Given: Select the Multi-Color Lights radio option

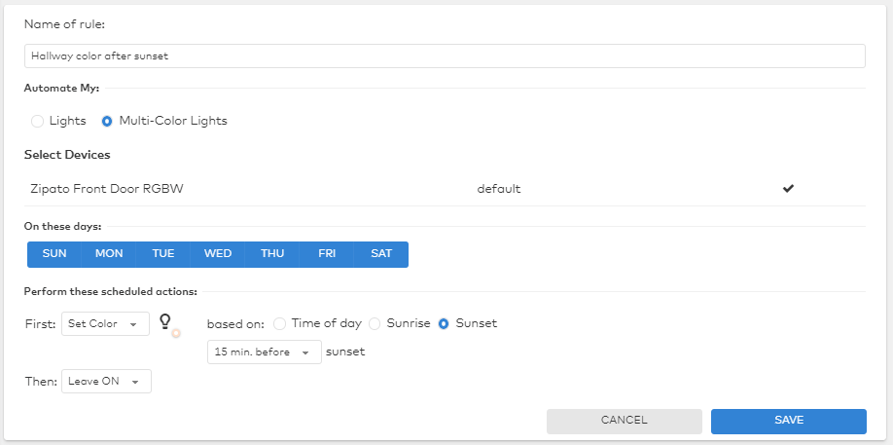Looking at the screenshot, I should click(x=107, y=122).
